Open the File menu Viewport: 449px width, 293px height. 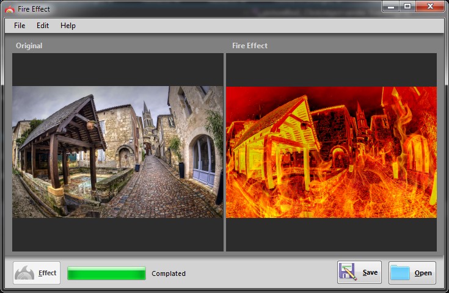(20, 26)
